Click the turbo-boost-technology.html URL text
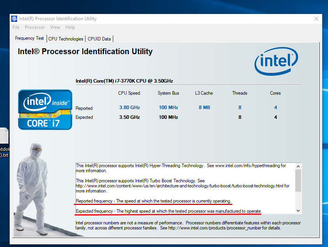This screenshot has width=328, height=247. tap(180, 186)
